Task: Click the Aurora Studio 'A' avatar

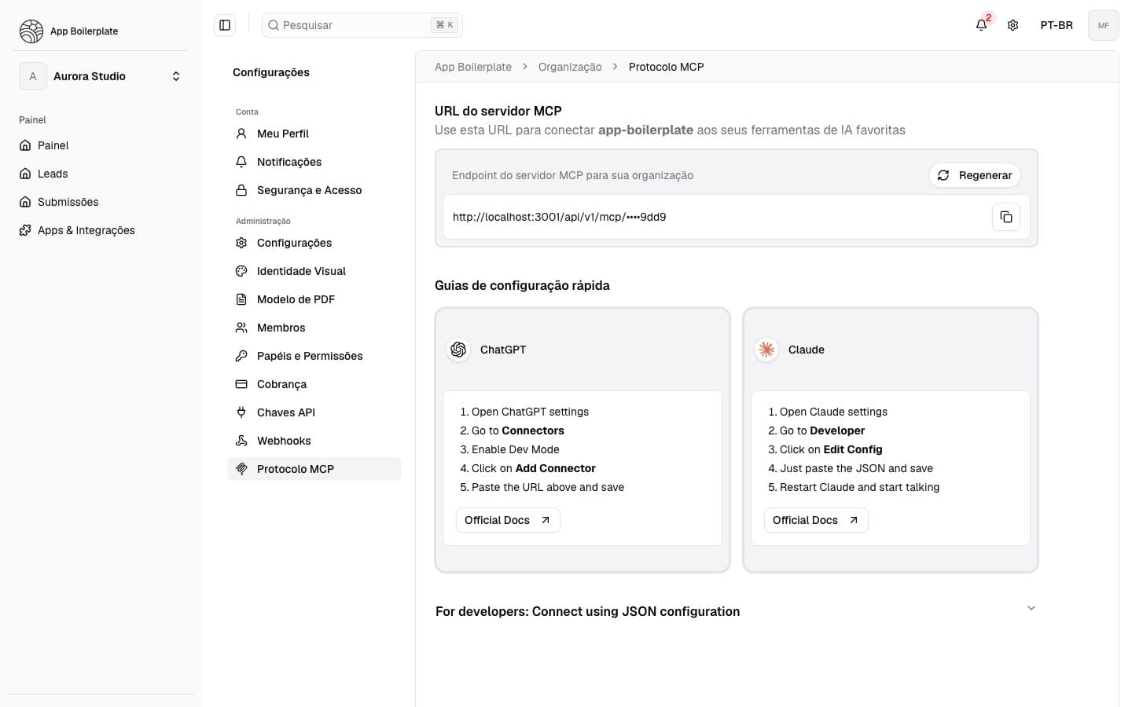Action: tap(33, 76)
